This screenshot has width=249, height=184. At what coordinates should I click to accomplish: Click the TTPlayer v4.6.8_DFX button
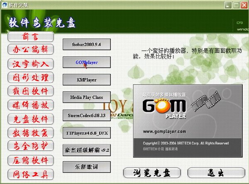coord(87,133)
